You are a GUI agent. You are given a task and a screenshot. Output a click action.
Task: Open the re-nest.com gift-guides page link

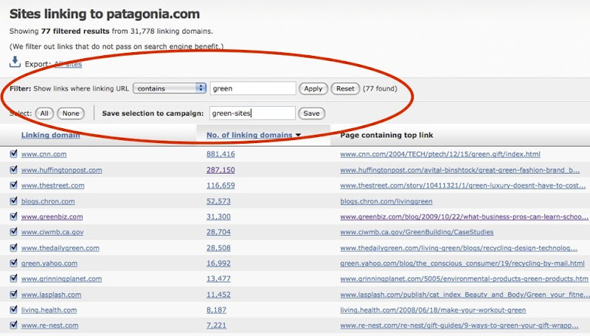tap(459, 326)
